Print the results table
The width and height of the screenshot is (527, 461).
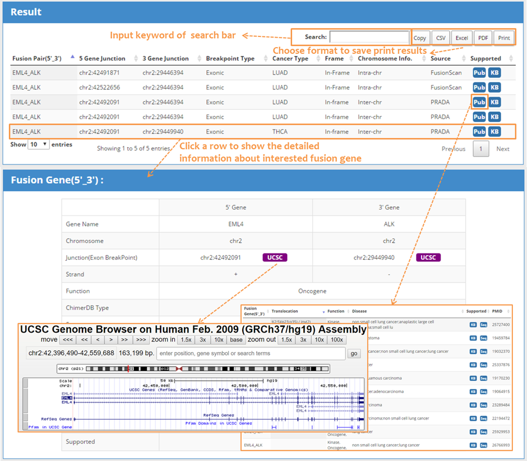pyautogui.click(x=504, y=38)
